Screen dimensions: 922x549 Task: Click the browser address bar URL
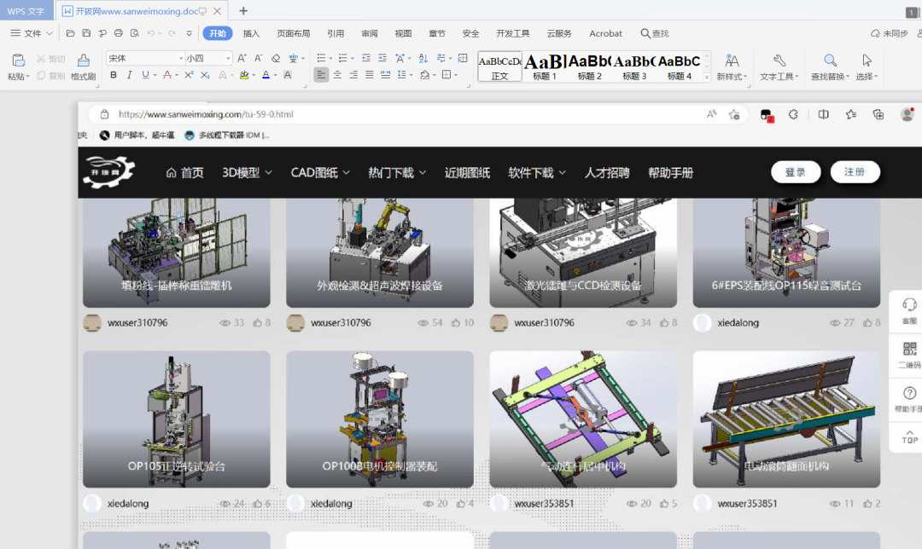pyautogui.click(x=206, y=114)
